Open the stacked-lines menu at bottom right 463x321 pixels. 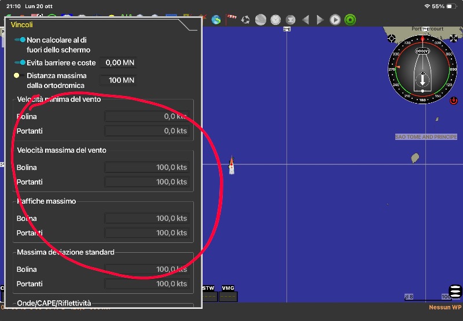[x=455, y=292]
